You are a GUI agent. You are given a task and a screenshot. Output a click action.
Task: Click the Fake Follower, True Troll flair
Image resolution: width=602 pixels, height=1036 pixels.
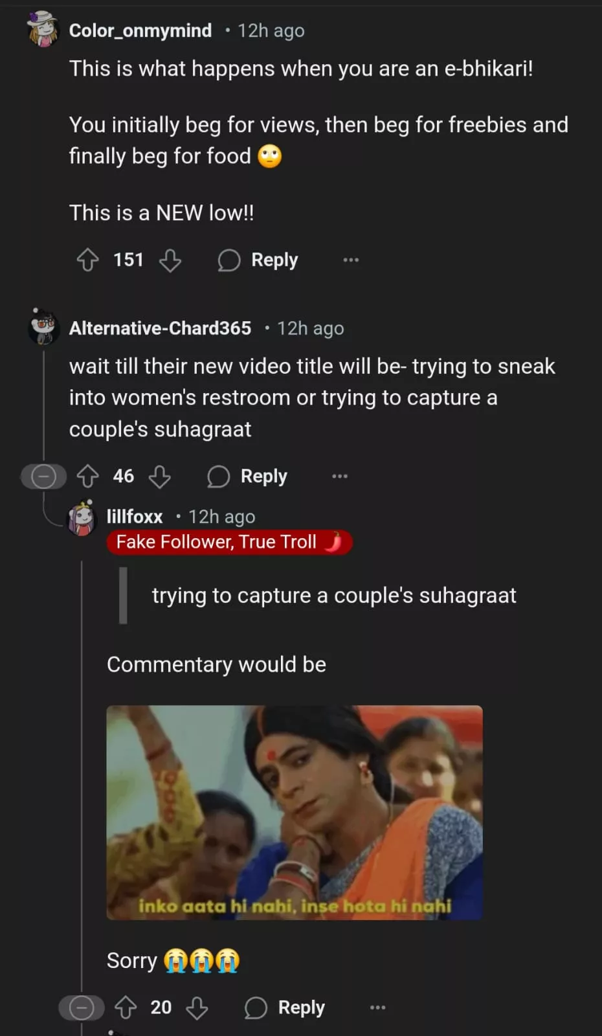pos(229,542)
